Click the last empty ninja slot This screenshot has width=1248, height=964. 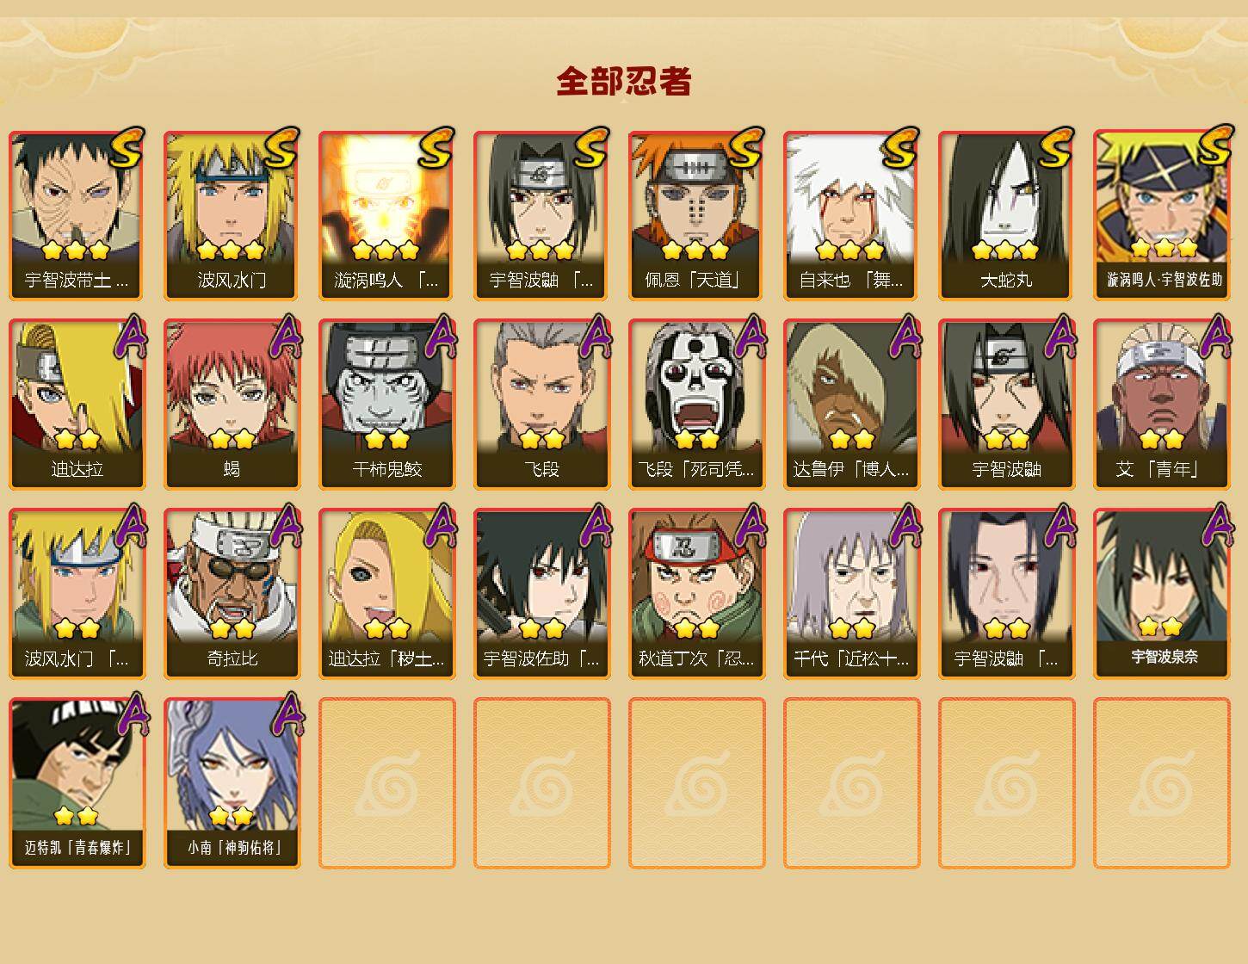[1161, 783]
